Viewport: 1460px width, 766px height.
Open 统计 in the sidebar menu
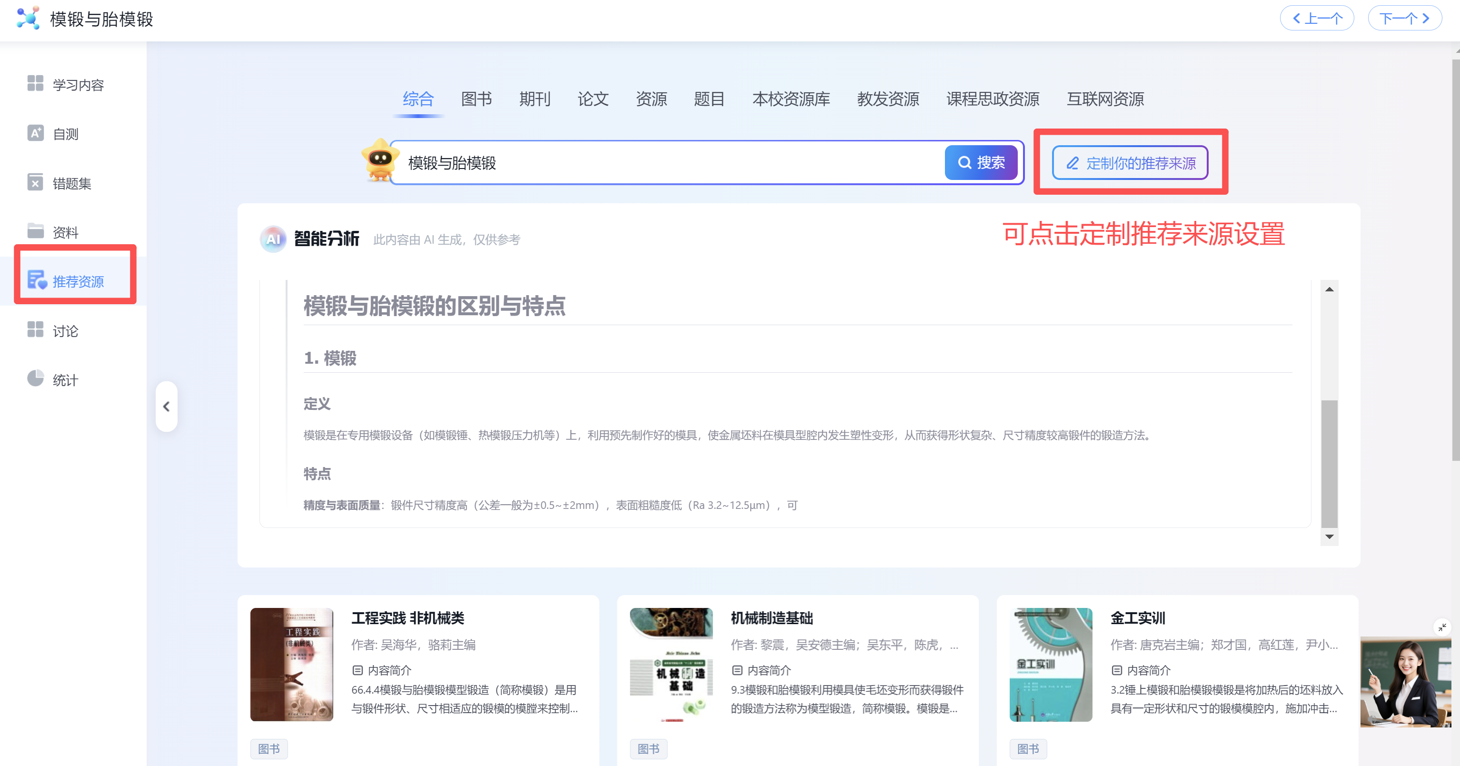[66, 380]
